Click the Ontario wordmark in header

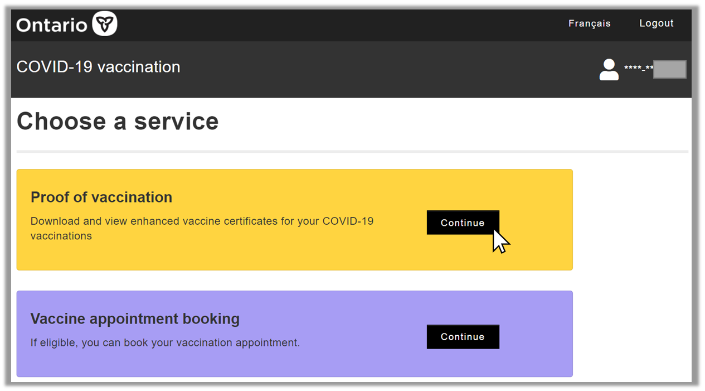tap(51, 25)
